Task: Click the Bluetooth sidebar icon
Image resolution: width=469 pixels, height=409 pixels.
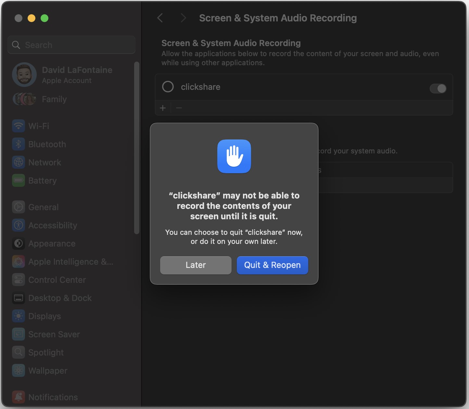Action: tap(19, 144)
